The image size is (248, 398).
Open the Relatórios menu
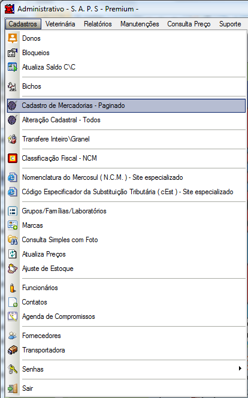tap(98, 24)
